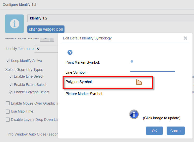This screenshot has height=142, width=194.
Task: Close the Edit Default Identify Symbology dialog
Action: pyautogui.click(x=186, y=38)
